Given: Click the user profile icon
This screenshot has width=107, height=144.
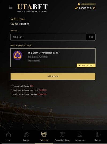Looking at the screenshot, I should (79, 4).
